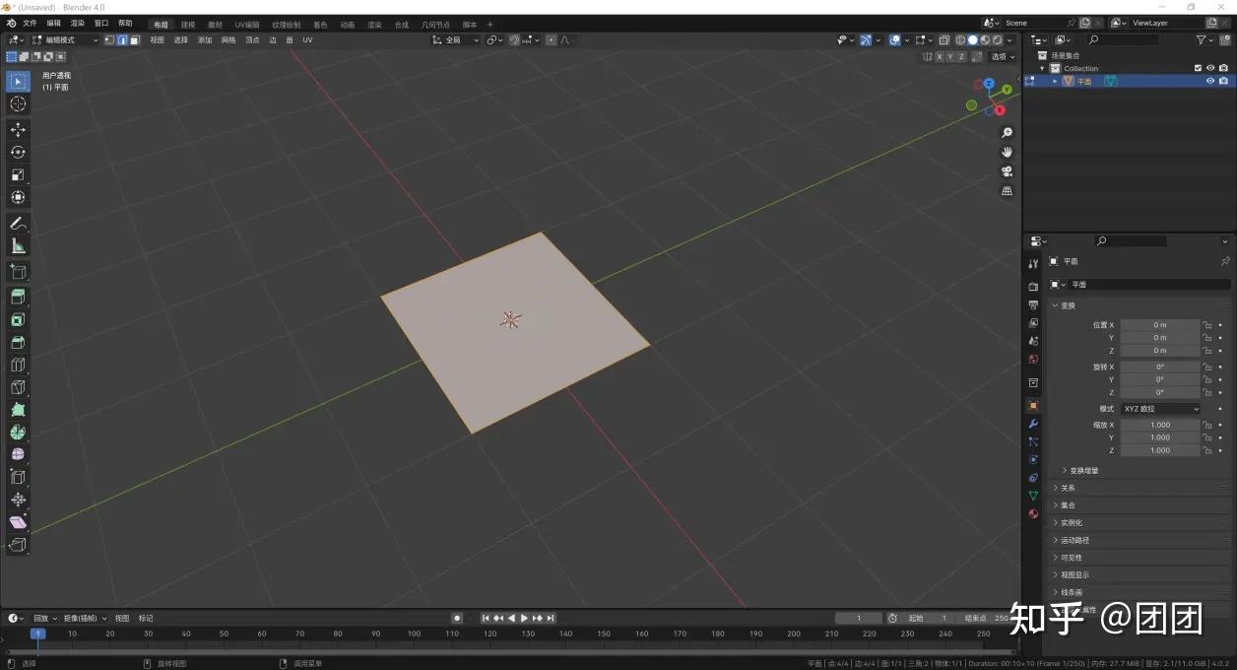Screen dimensions: 1237x670
Task: Hide the 平面 object in the outliner
Action: pos(1210,81)
